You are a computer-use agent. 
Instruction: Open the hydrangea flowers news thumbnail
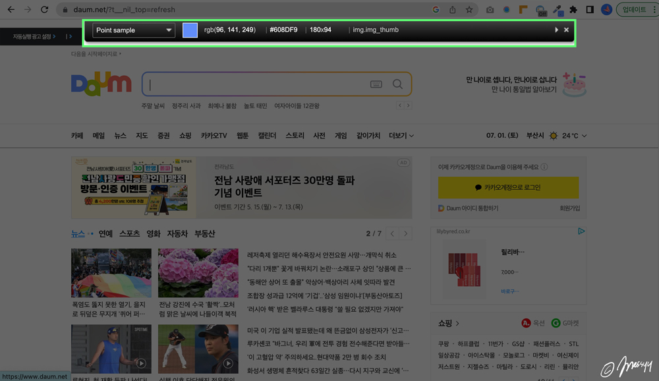(x=198, y=273)
